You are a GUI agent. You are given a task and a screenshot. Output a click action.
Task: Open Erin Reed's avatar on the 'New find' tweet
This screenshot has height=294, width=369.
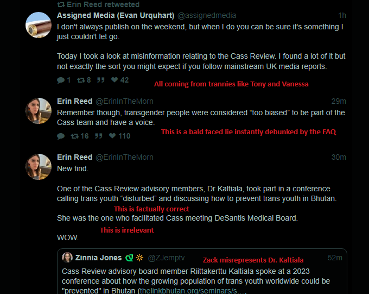click(x=39, y=167)
